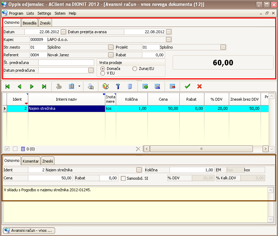Click the Ident column header
Image resolution: width=278 pixels, height=236 pixels.
17,99
